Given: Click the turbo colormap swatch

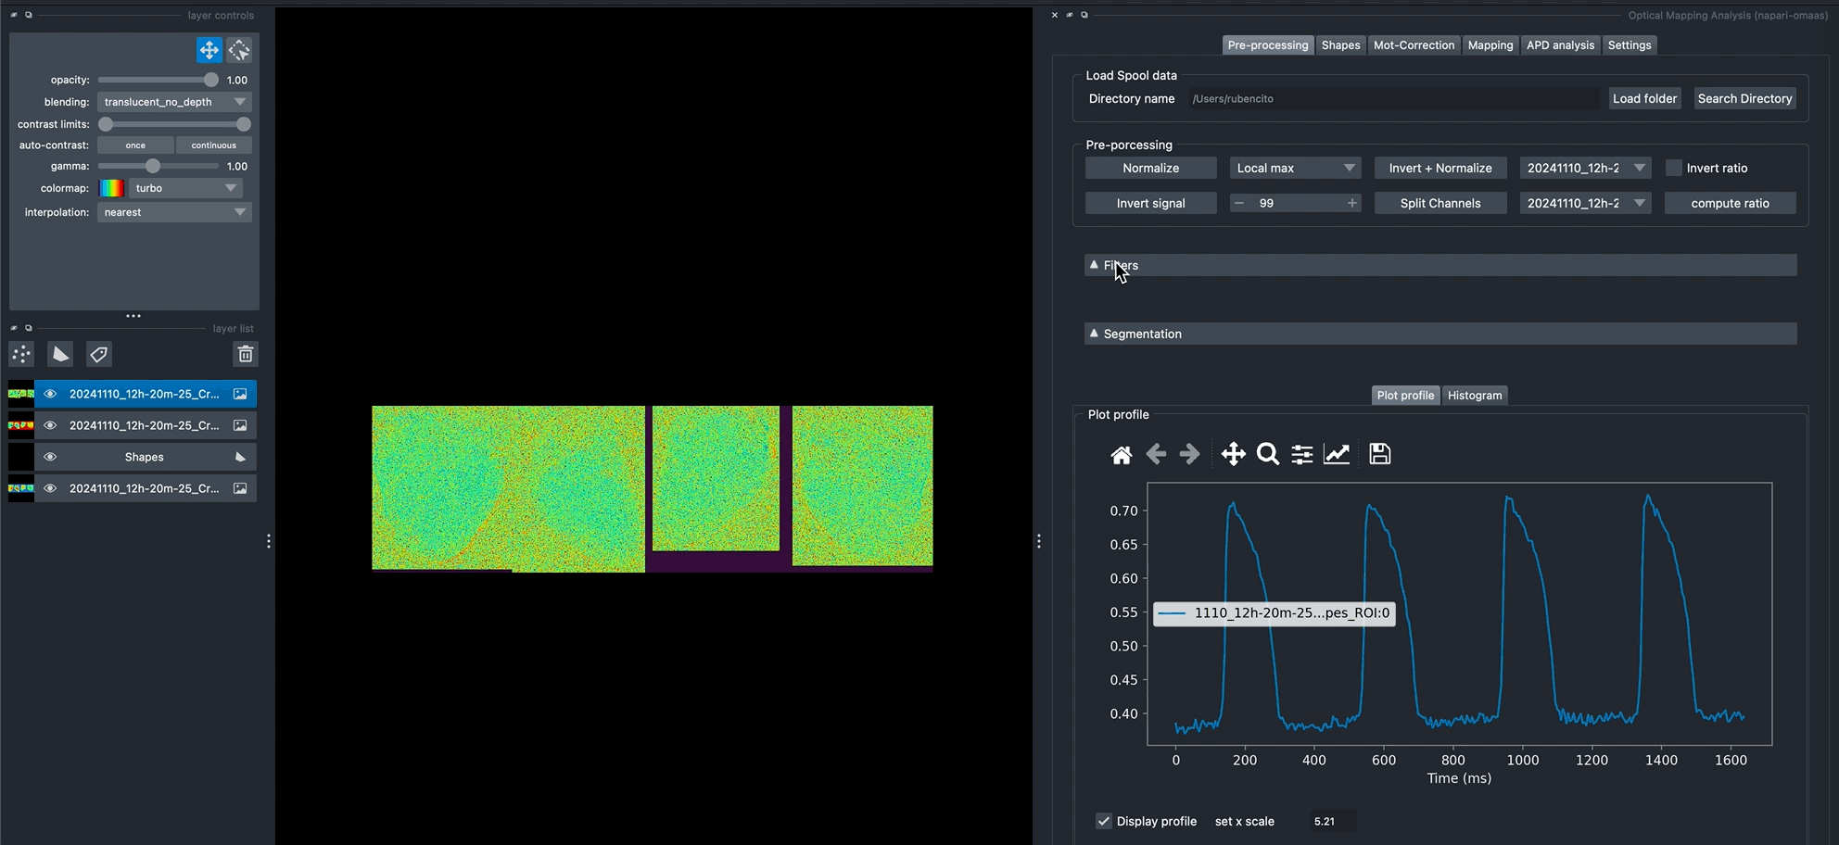Looking at the screenshot, I should 111,188.
